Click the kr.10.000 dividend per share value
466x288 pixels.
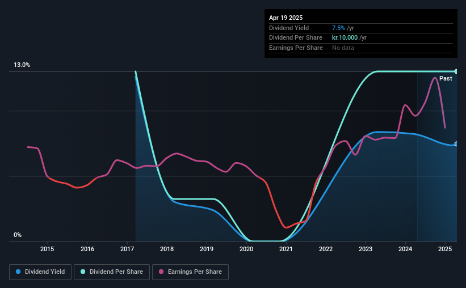coord(345,38)
